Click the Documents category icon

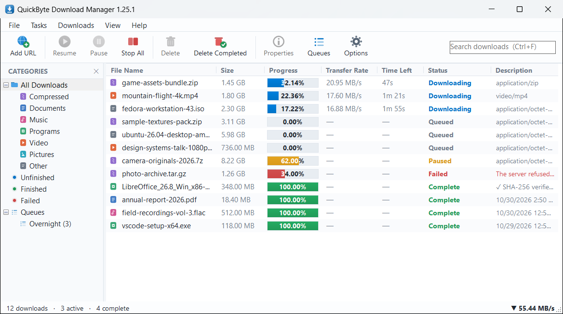pyautogui.click(x=23, y=108)
